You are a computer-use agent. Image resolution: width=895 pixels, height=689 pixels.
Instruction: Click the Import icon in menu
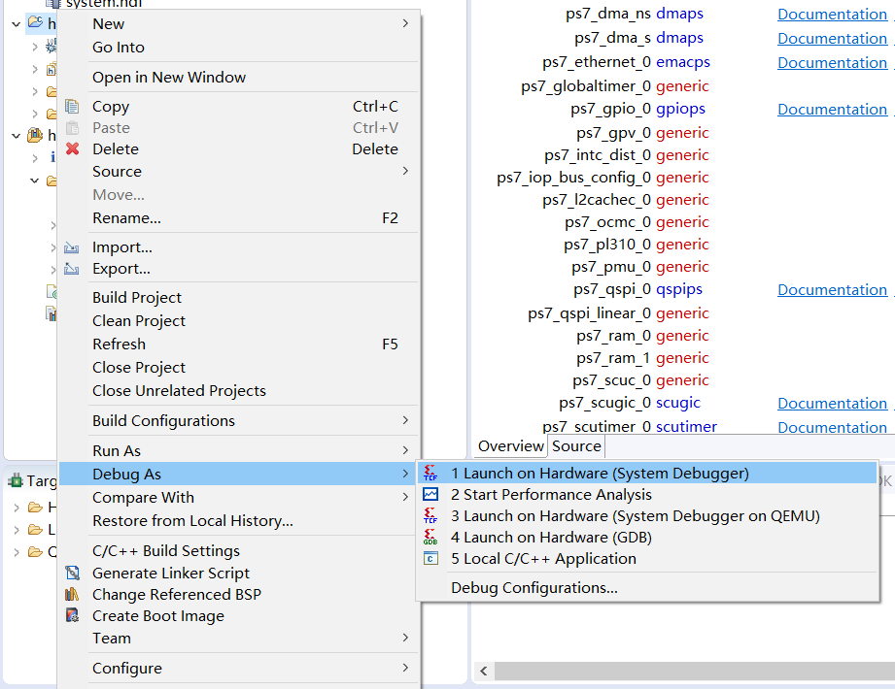(72, 247)
